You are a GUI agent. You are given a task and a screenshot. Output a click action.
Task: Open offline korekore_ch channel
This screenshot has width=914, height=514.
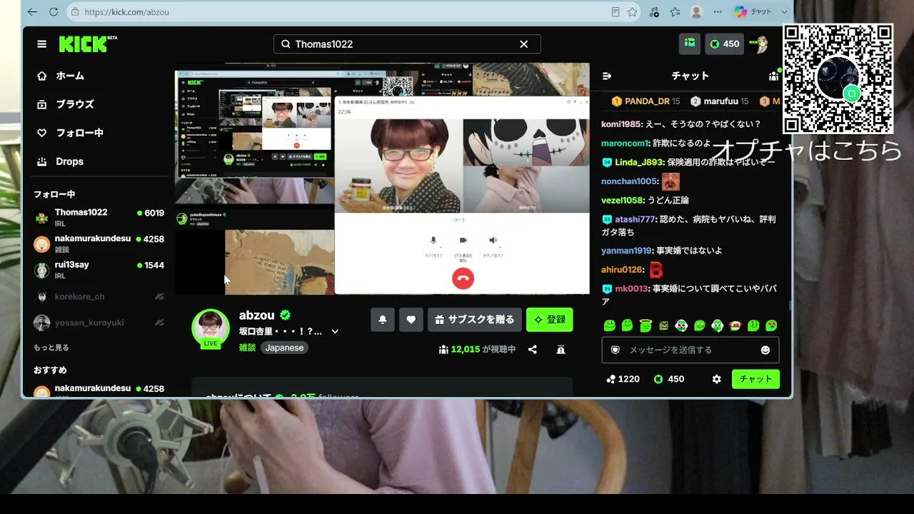pos(99,296)
